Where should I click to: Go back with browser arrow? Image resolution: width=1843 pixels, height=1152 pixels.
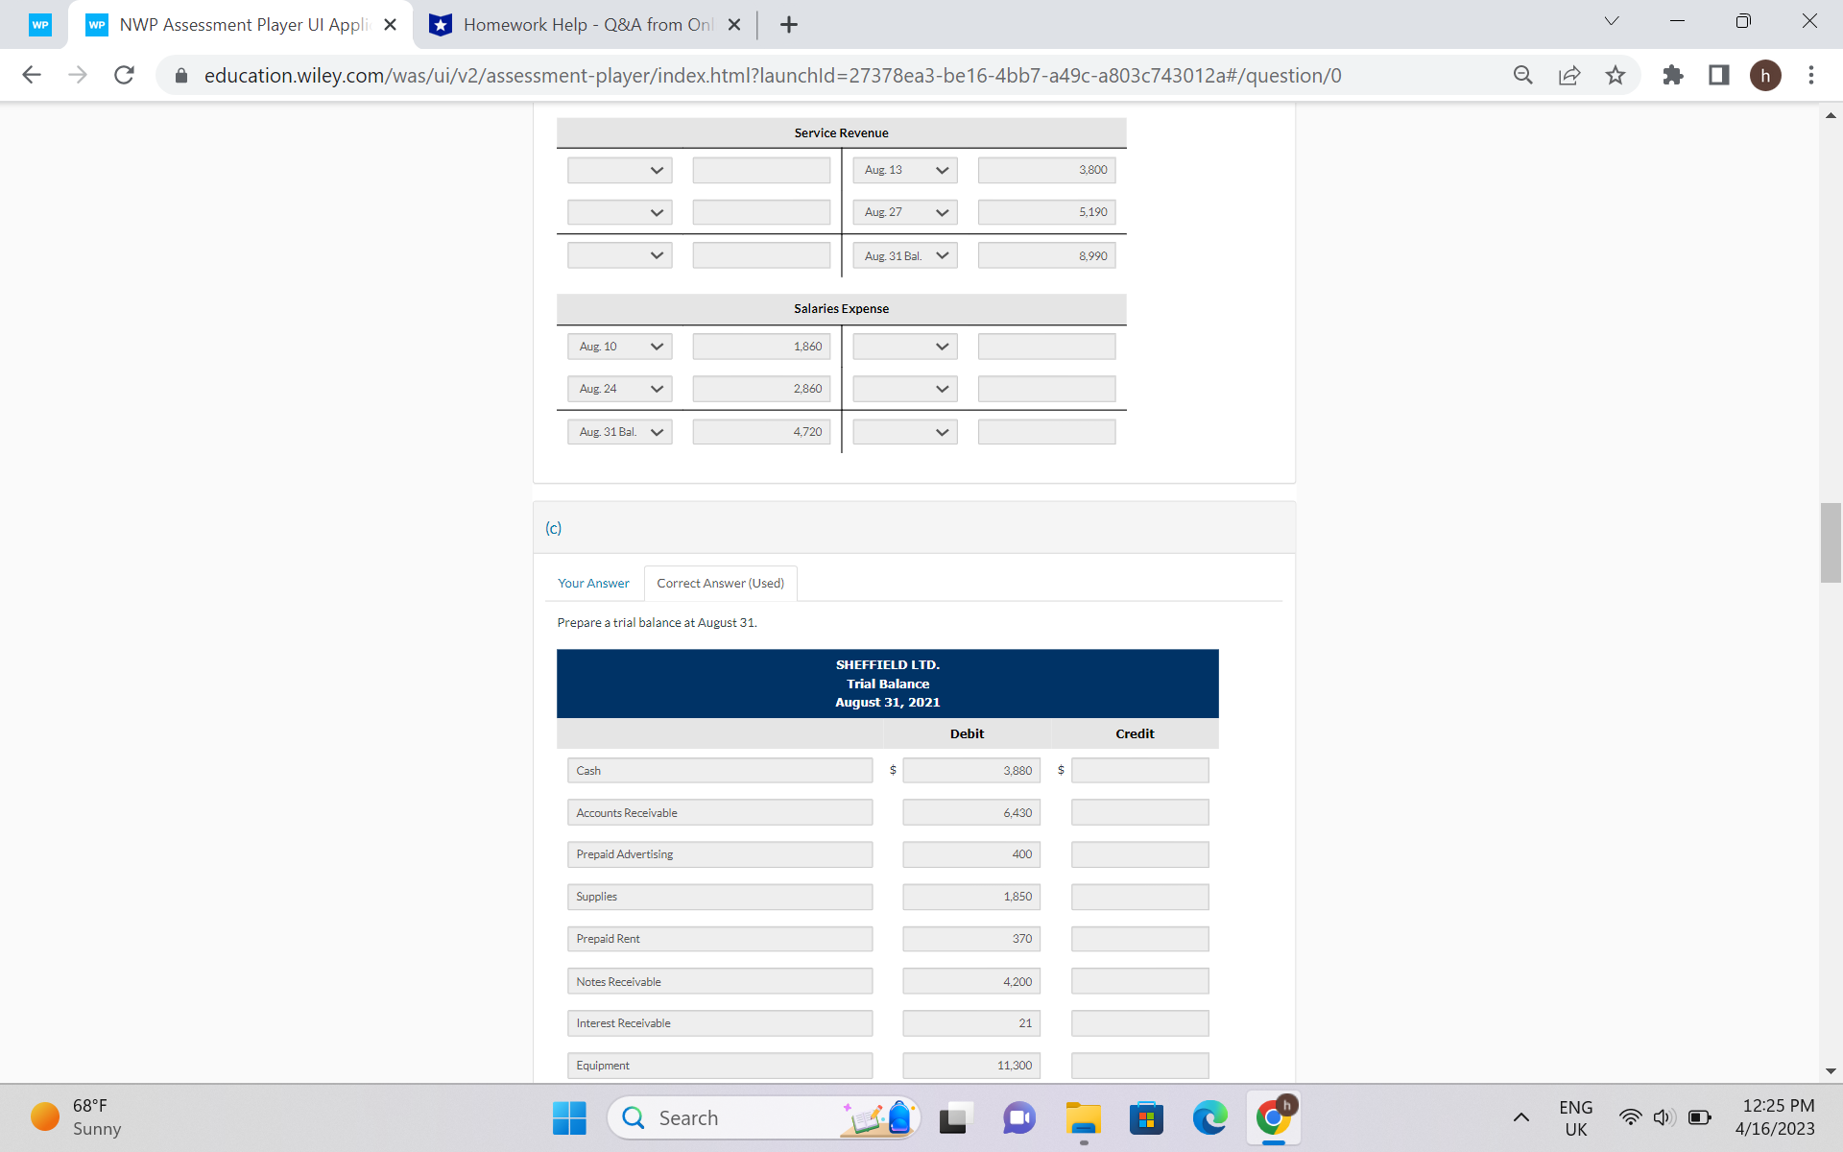[32, 75]
